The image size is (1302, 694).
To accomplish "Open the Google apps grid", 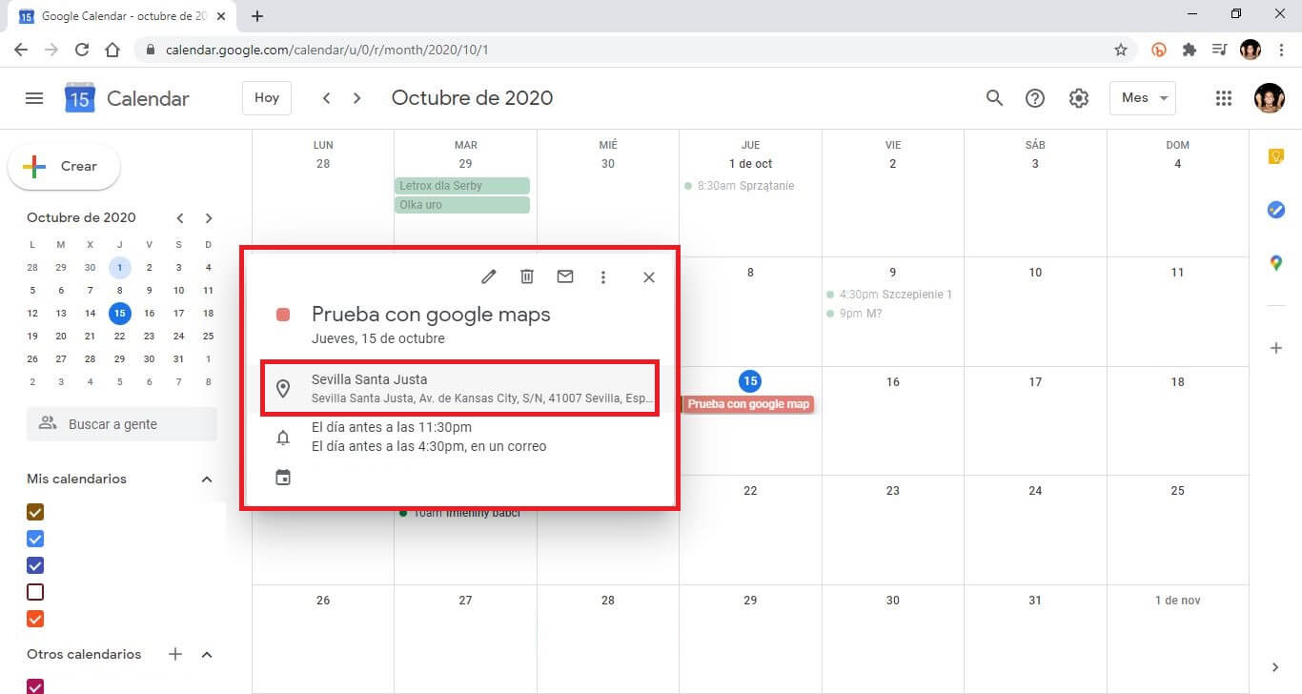I will (1224, 98).
